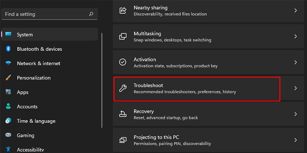Click 'Reset, advanced startup, go back' text
The height and width of the screenshot is (153, 307).
(x=166, y=118)
